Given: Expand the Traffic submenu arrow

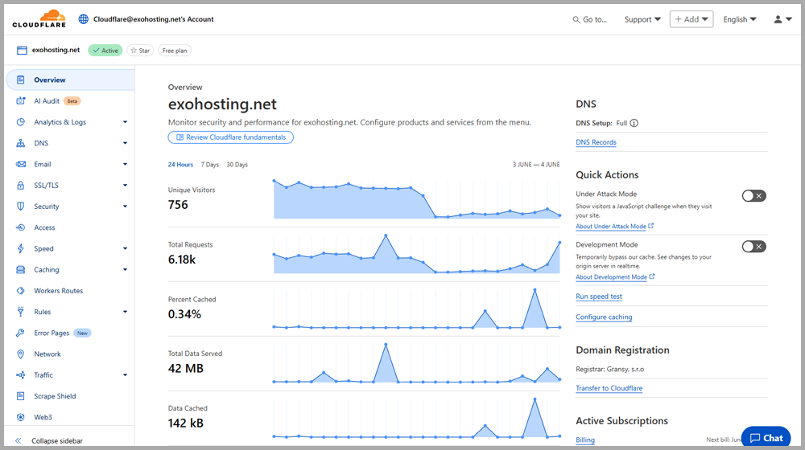Looking at the screenshot, I should coord(125,375).
